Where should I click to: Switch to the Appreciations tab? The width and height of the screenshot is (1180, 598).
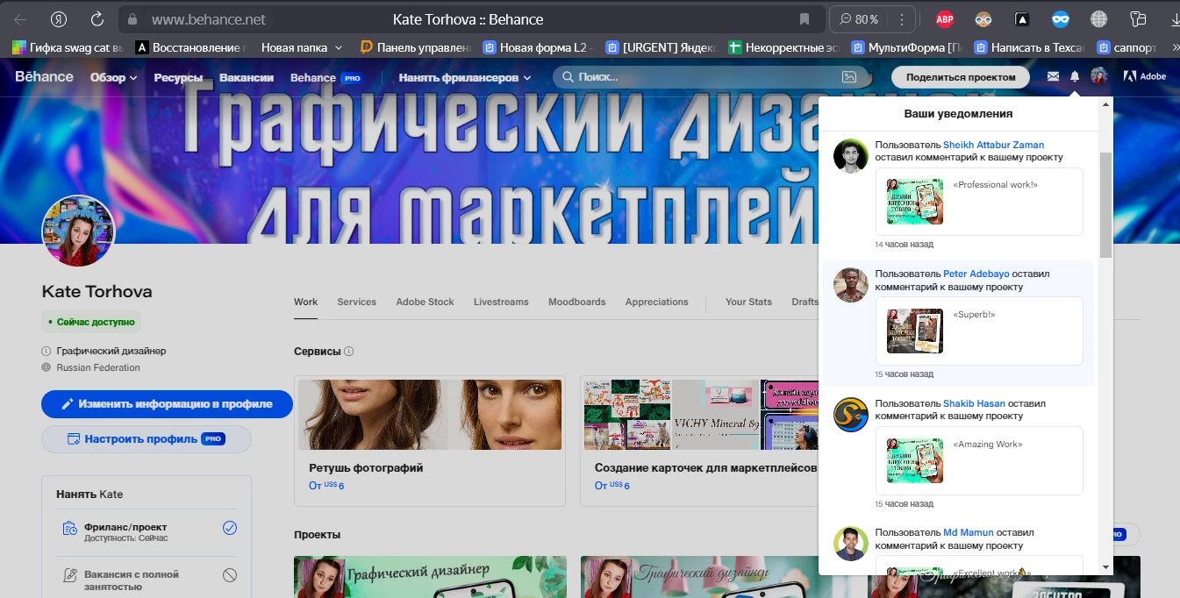[656, 302]
